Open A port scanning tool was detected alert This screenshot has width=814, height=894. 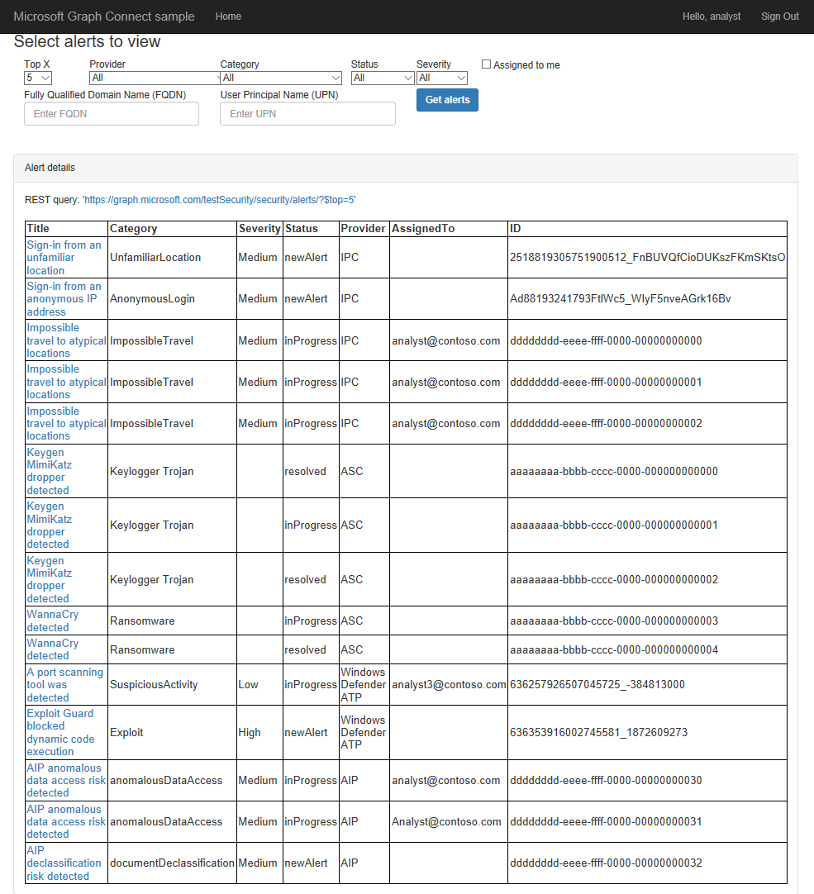pyautogui.click(x=64, y=685)
